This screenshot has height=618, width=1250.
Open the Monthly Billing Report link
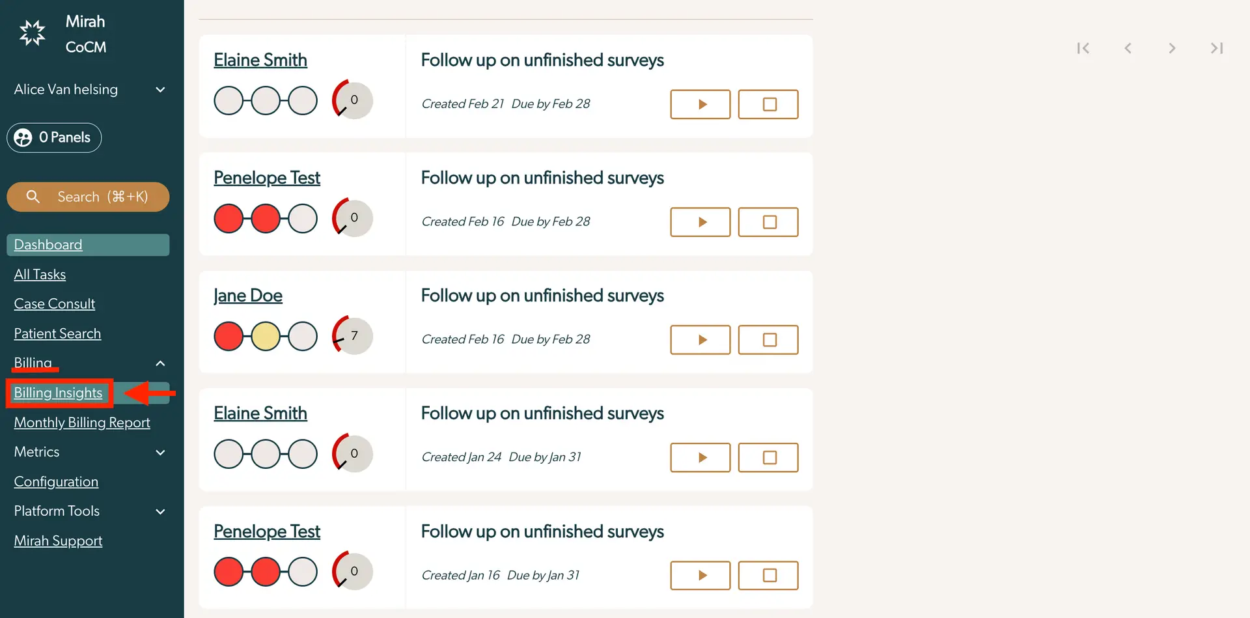coord(82,422)
